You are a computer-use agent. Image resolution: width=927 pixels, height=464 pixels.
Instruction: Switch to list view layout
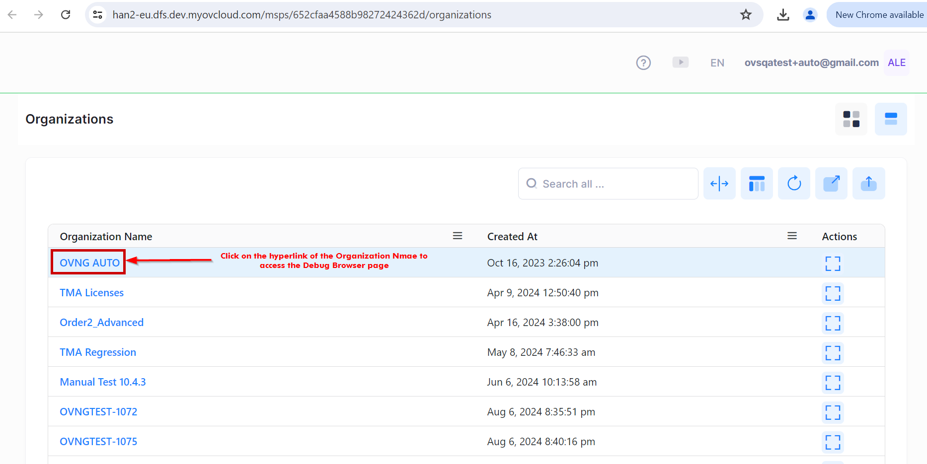coord(891,119)
